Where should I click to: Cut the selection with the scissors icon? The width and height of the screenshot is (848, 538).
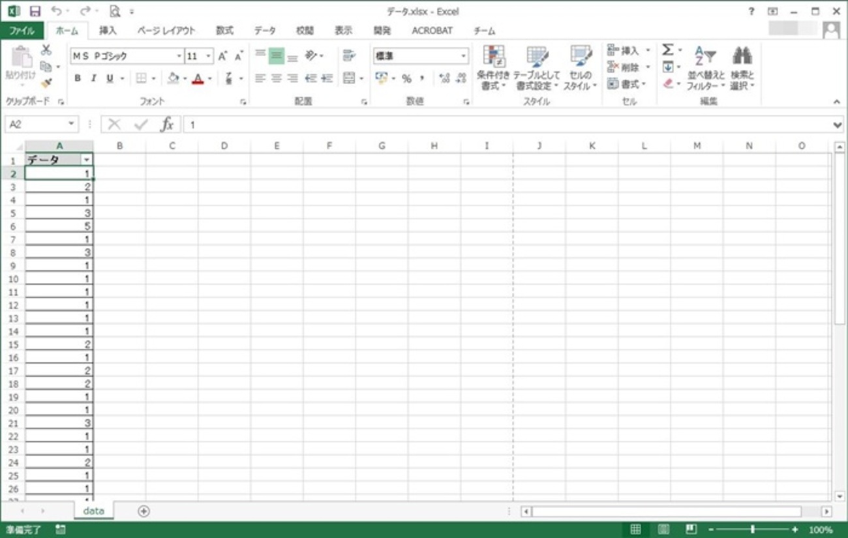tap(46, 50)
